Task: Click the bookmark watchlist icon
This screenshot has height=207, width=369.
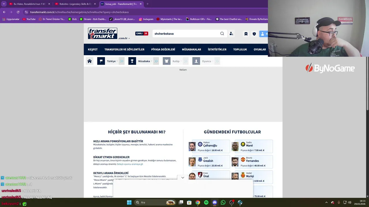Action: coord(246,34)
